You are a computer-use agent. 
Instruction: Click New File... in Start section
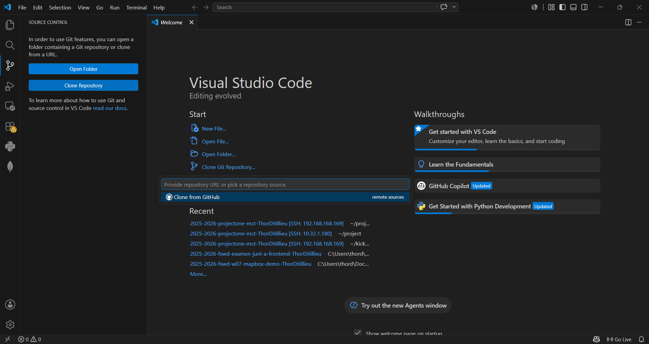pos(214,128)
